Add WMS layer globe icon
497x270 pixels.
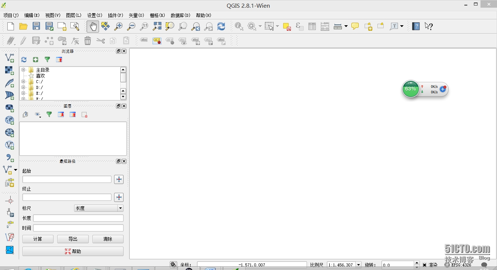pyautogui.click(x=10, y=120)
